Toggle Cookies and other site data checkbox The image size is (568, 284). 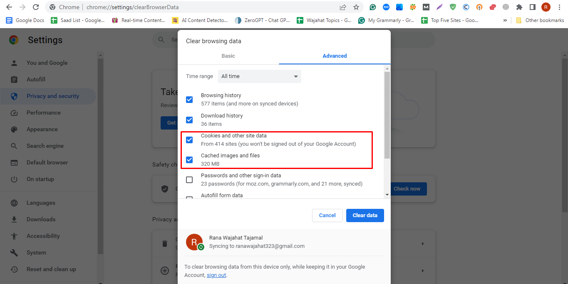pyautogui.click(x=189, y=140)
